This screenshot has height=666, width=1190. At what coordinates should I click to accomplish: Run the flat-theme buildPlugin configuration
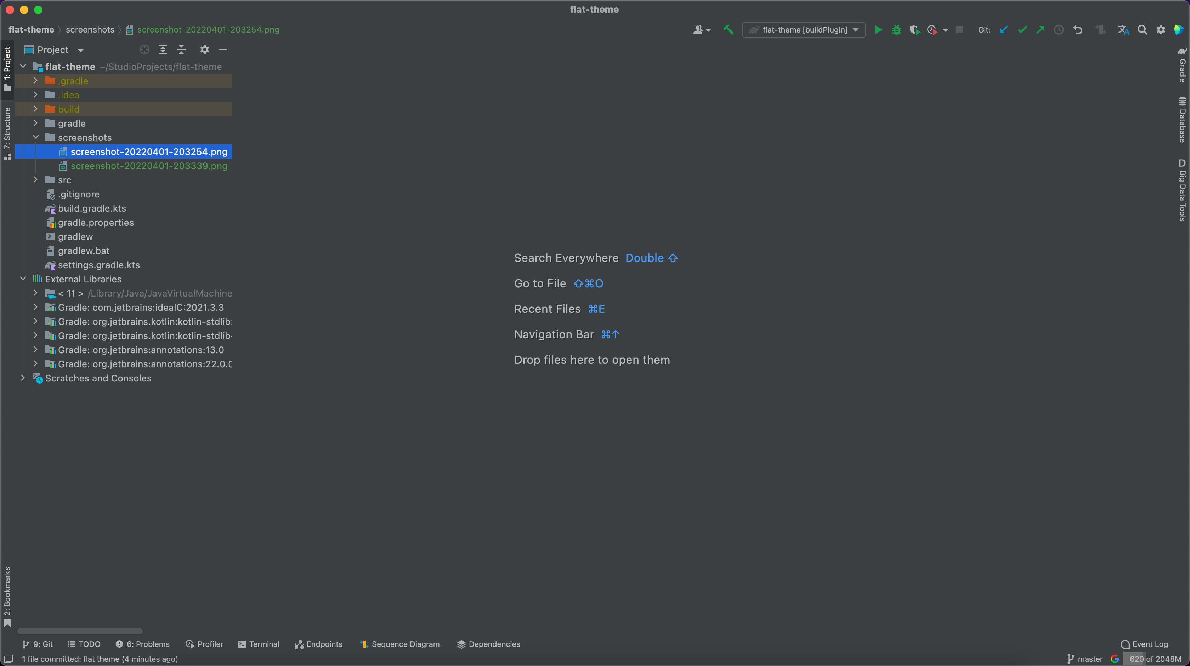(x=878, y=29)
